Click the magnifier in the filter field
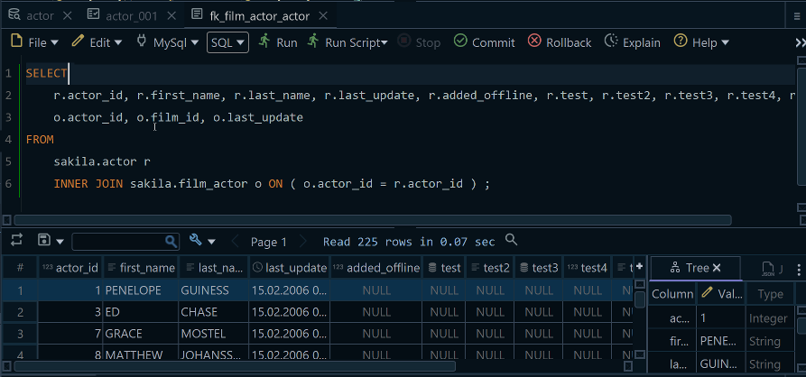Screen dimensions: 806x377 point(171,241)
